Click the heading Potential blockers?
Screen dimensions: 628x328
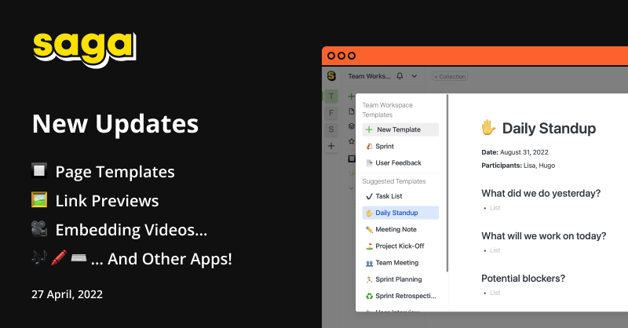[x=523, y=279]
